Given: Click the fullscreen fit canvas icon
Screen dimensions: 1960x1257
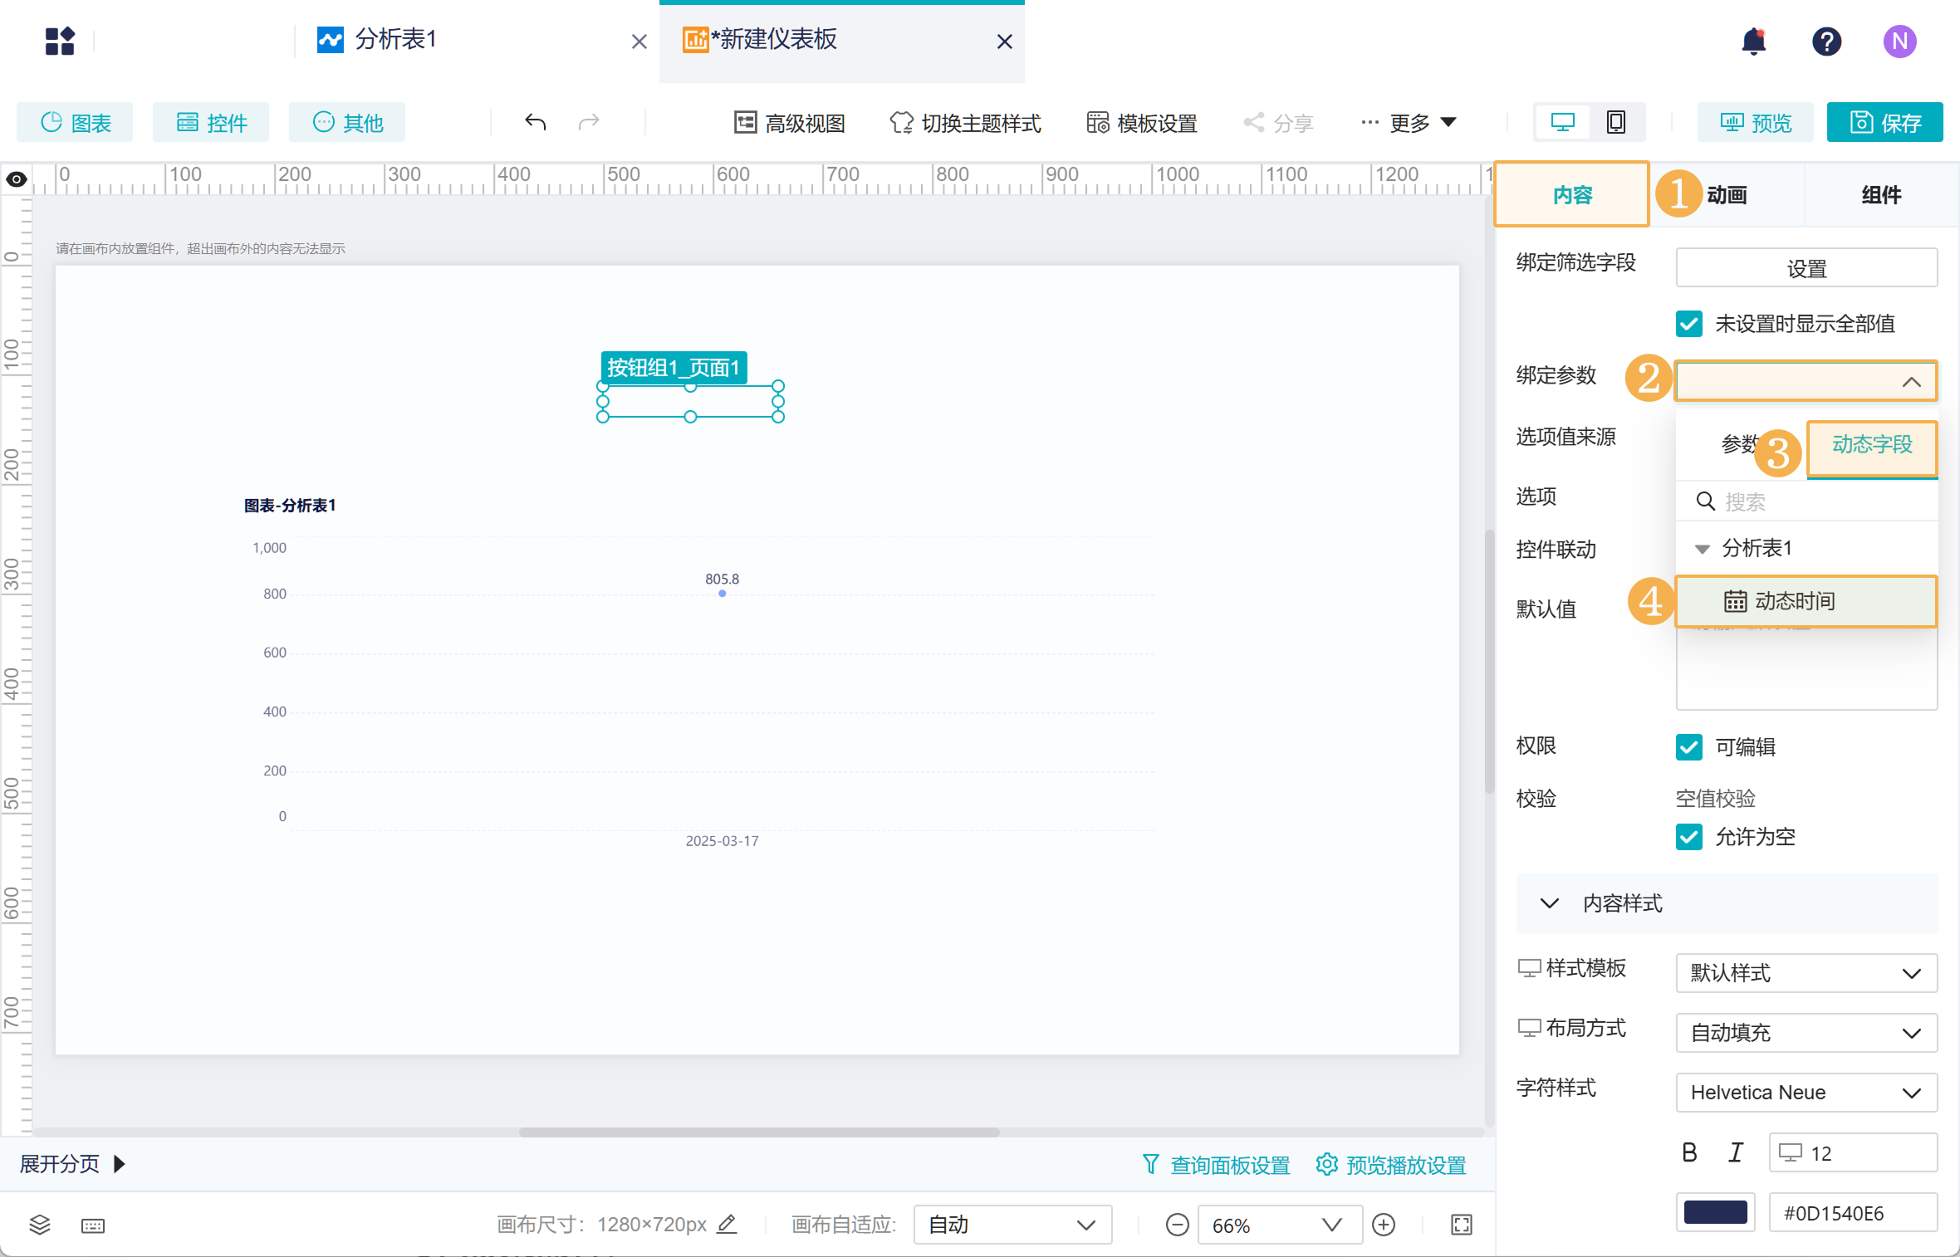Looking at the screenshot, I should point(1462,1225).
